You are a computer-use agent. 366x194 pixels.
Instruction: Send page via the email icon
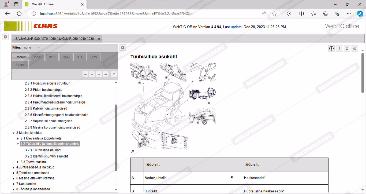click(x=355, y=48)
